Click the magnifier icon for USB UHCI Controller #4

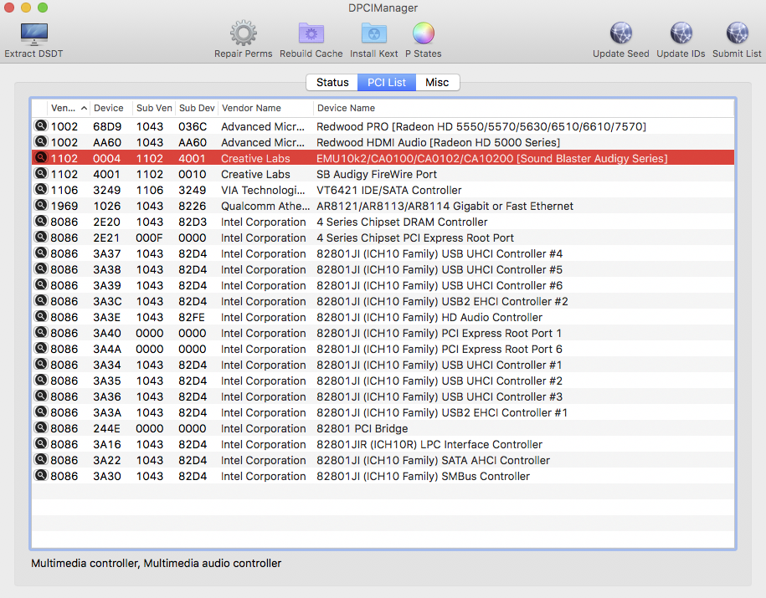[41, 253]
